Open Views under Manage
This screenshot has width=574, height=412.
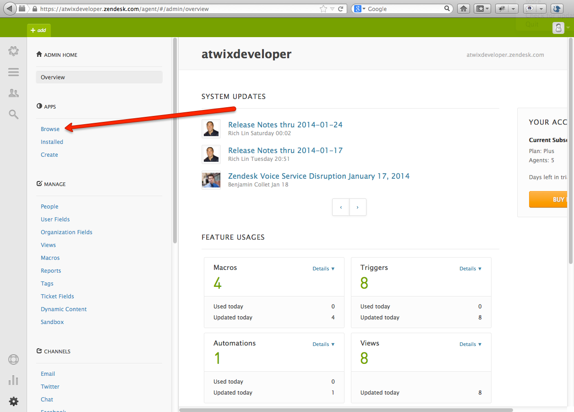[48, 245]
